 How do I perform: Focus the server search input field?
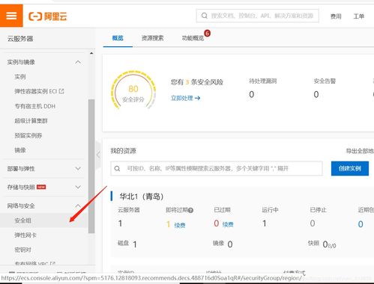tap(217, 169)
